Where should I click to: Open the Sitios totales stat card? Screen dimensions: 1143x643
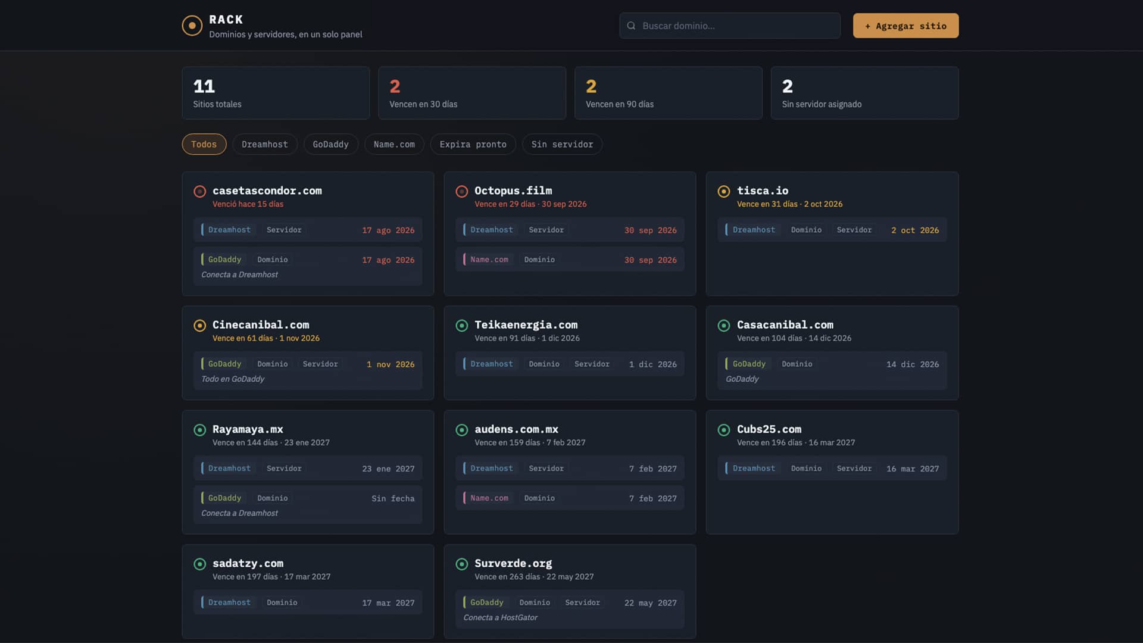(x=276, y=93)
